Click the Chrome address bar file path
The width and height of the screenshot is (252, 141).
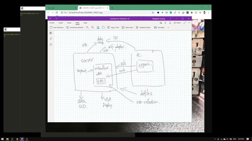(x=85, y=13)
